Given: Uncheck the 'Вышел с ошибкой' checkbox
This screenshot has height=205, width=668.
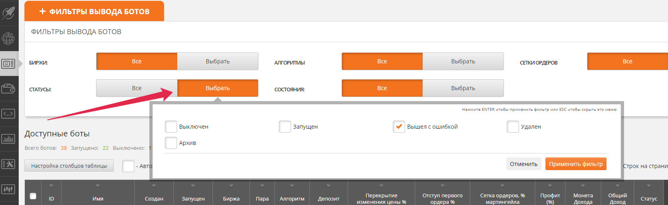Looking at the screenshot, I should point(399,127).
